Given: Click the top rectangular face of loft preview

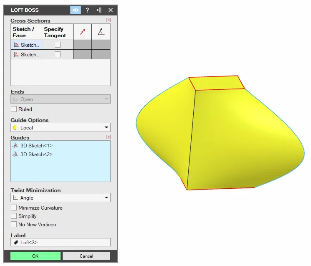Looking at the screenshot, I should (217, 83).
